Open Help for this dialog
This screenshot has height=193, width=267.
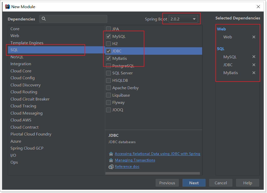(x=248, y=183)
